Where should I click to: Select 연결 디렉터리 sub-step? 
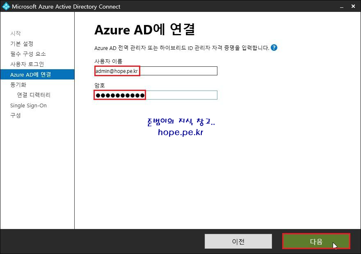[x=34, y=95]
